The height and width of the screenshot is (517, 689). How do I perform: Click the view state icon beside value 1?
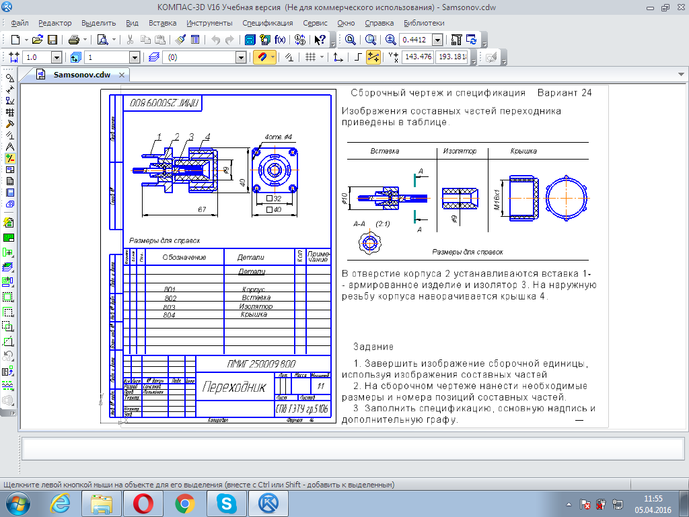tap(75, 57)
